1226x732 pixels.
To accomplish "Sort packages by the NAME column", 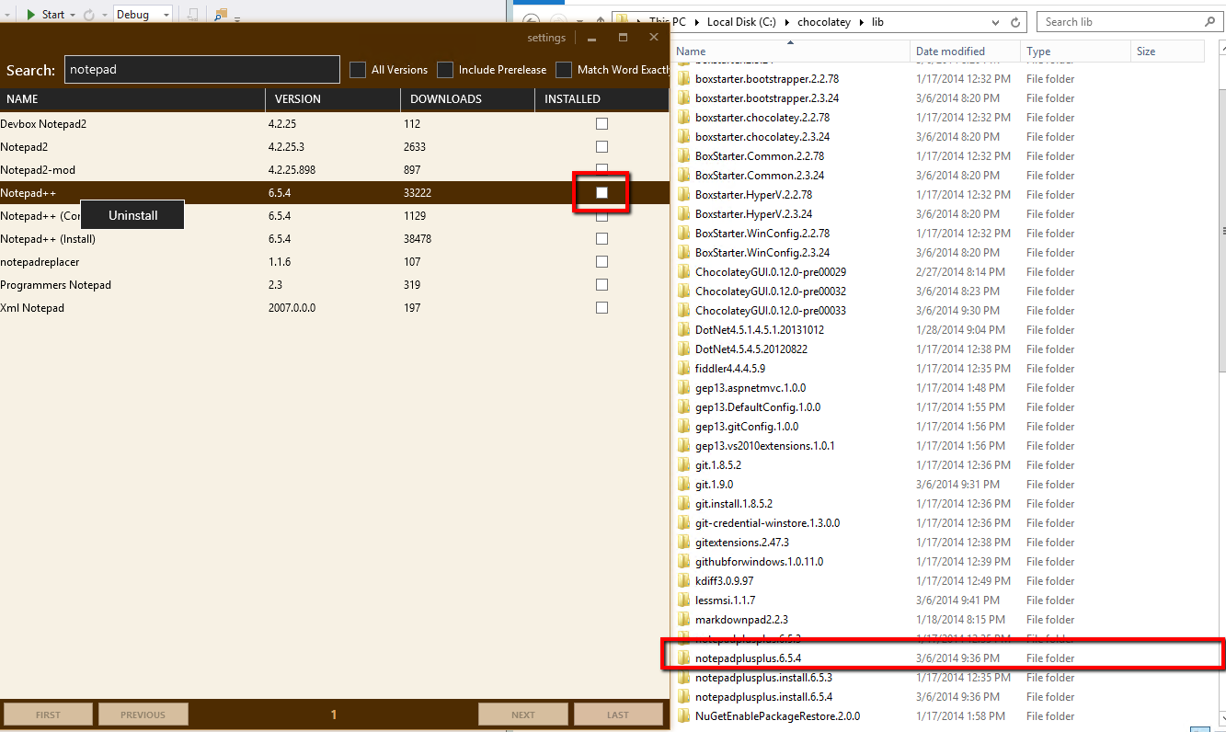I will coord(132,99).
